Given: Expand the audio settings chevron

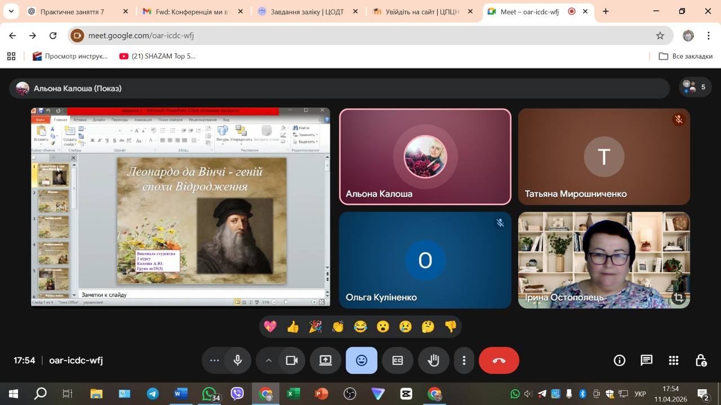Looking at the screenshot, I should [268, 361].
